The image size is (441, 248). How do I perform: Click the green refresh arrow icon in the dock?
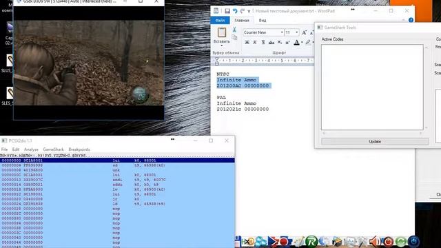401,242
